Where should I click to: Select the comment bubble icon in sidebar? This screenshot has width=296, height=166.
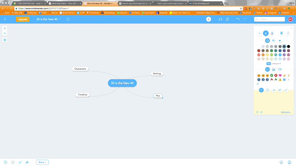tap(267, 90)
